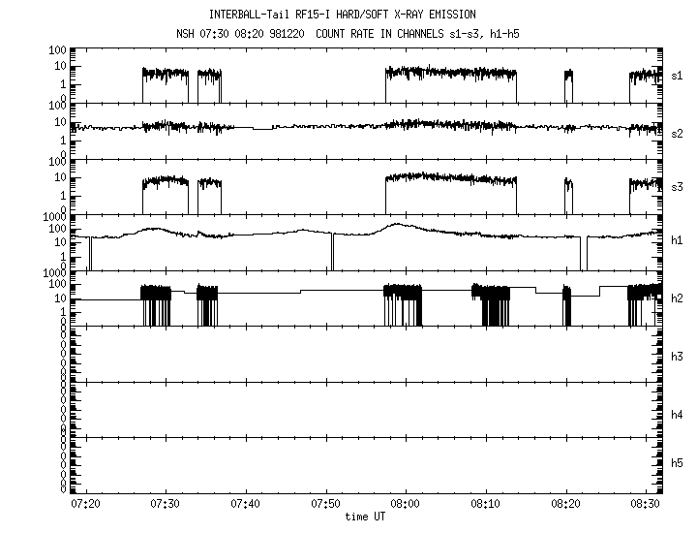Click the s1 channel label
The width and height of the screenshot is (697, 533).
[678, 75]
